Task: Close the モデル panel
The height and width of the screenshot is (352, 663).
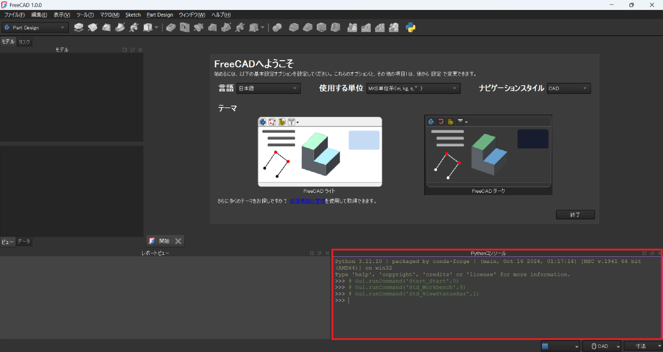Action: pyautogui.click(x=140, y=50)
